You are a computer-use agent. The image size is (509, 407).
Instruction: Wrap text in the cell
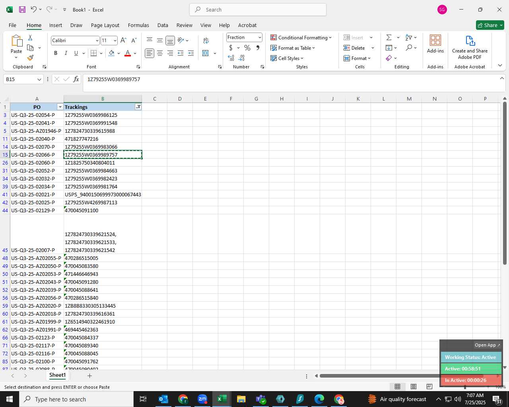coord(206,40)
